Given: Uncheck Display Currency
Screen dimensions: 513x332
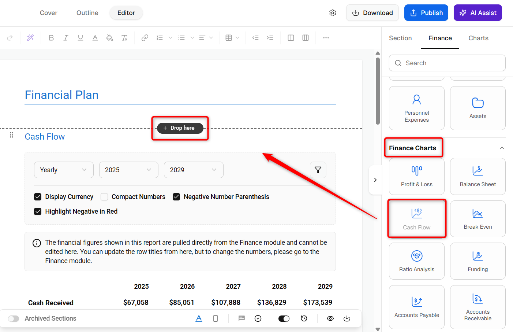Looking at the screenshot, I should (x=38, y=197).
